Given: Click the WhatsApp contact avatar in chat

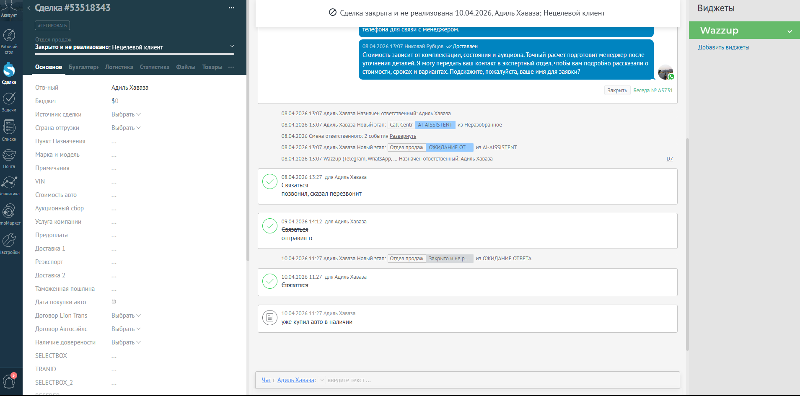Looking at the screenshot, I should point(665,72).
